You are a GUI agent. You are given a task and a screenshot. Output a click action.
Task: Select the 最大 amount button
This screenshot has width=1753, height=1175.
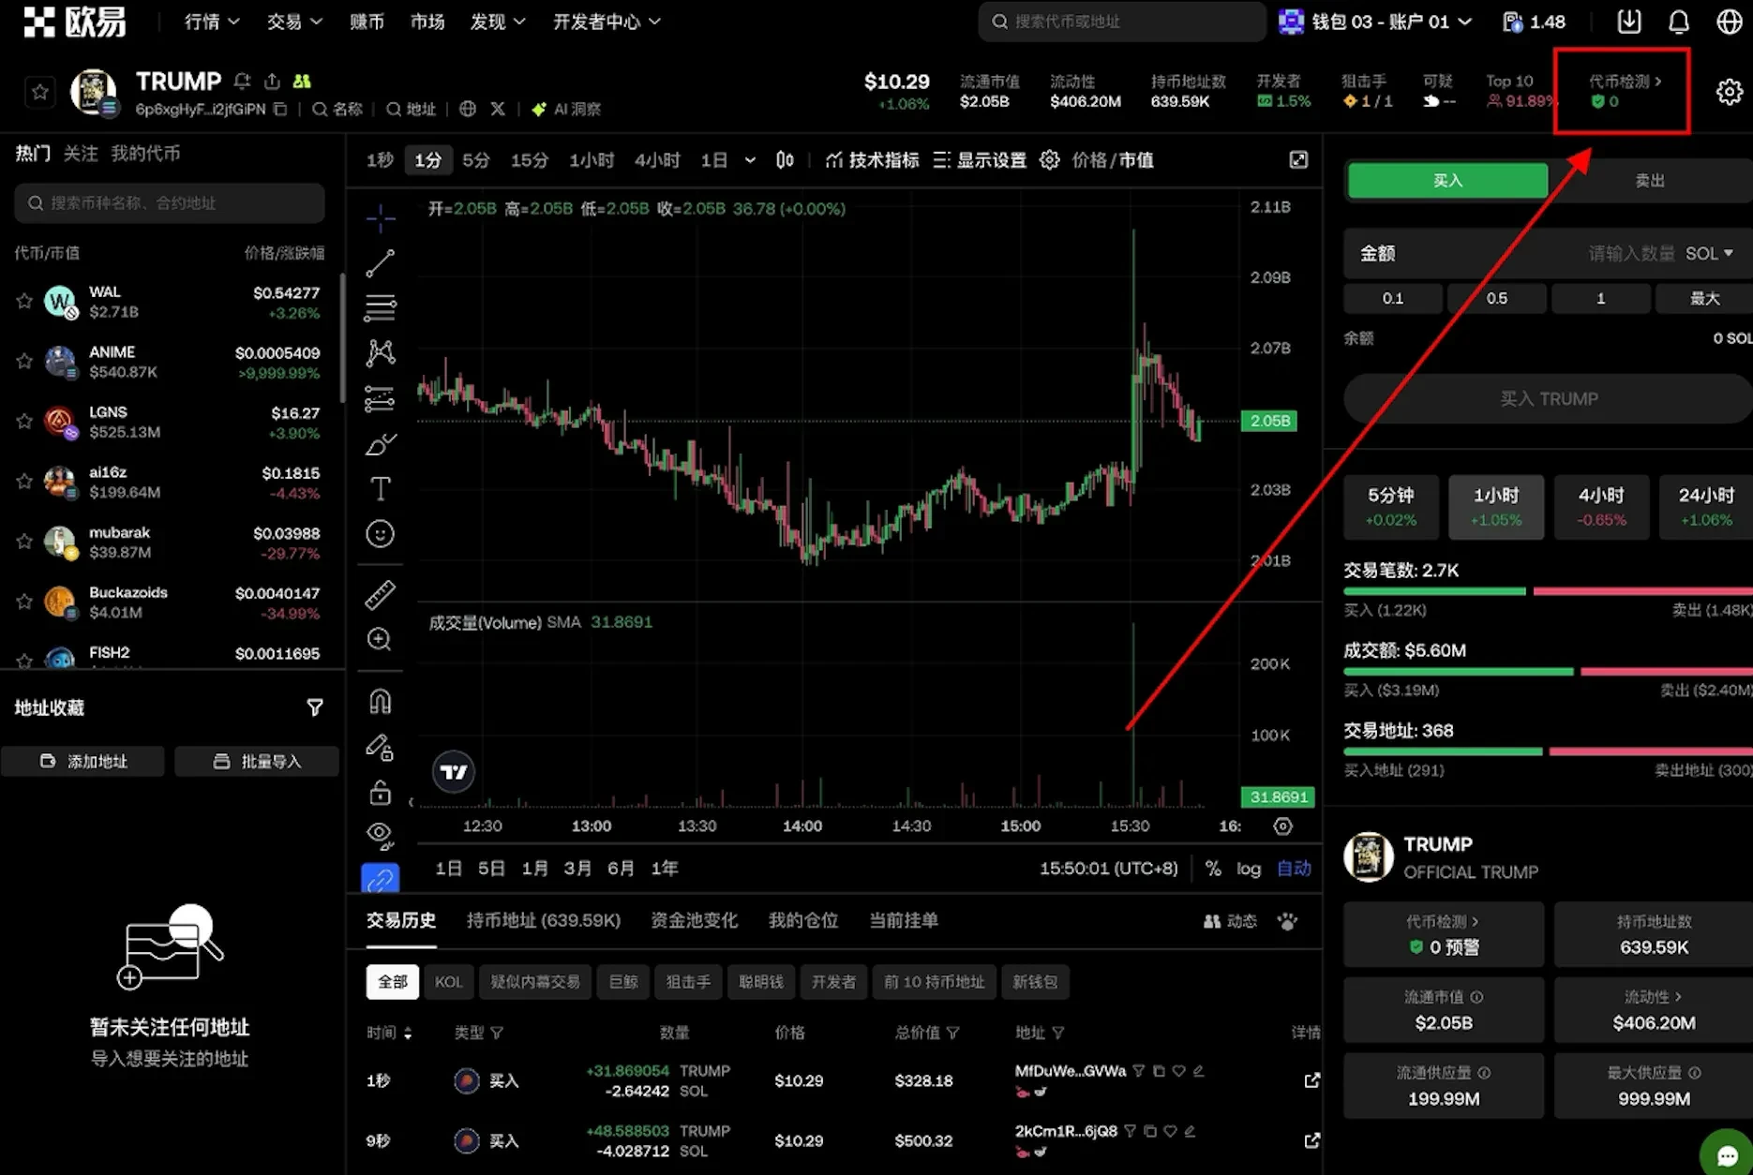coord(1704,298)
